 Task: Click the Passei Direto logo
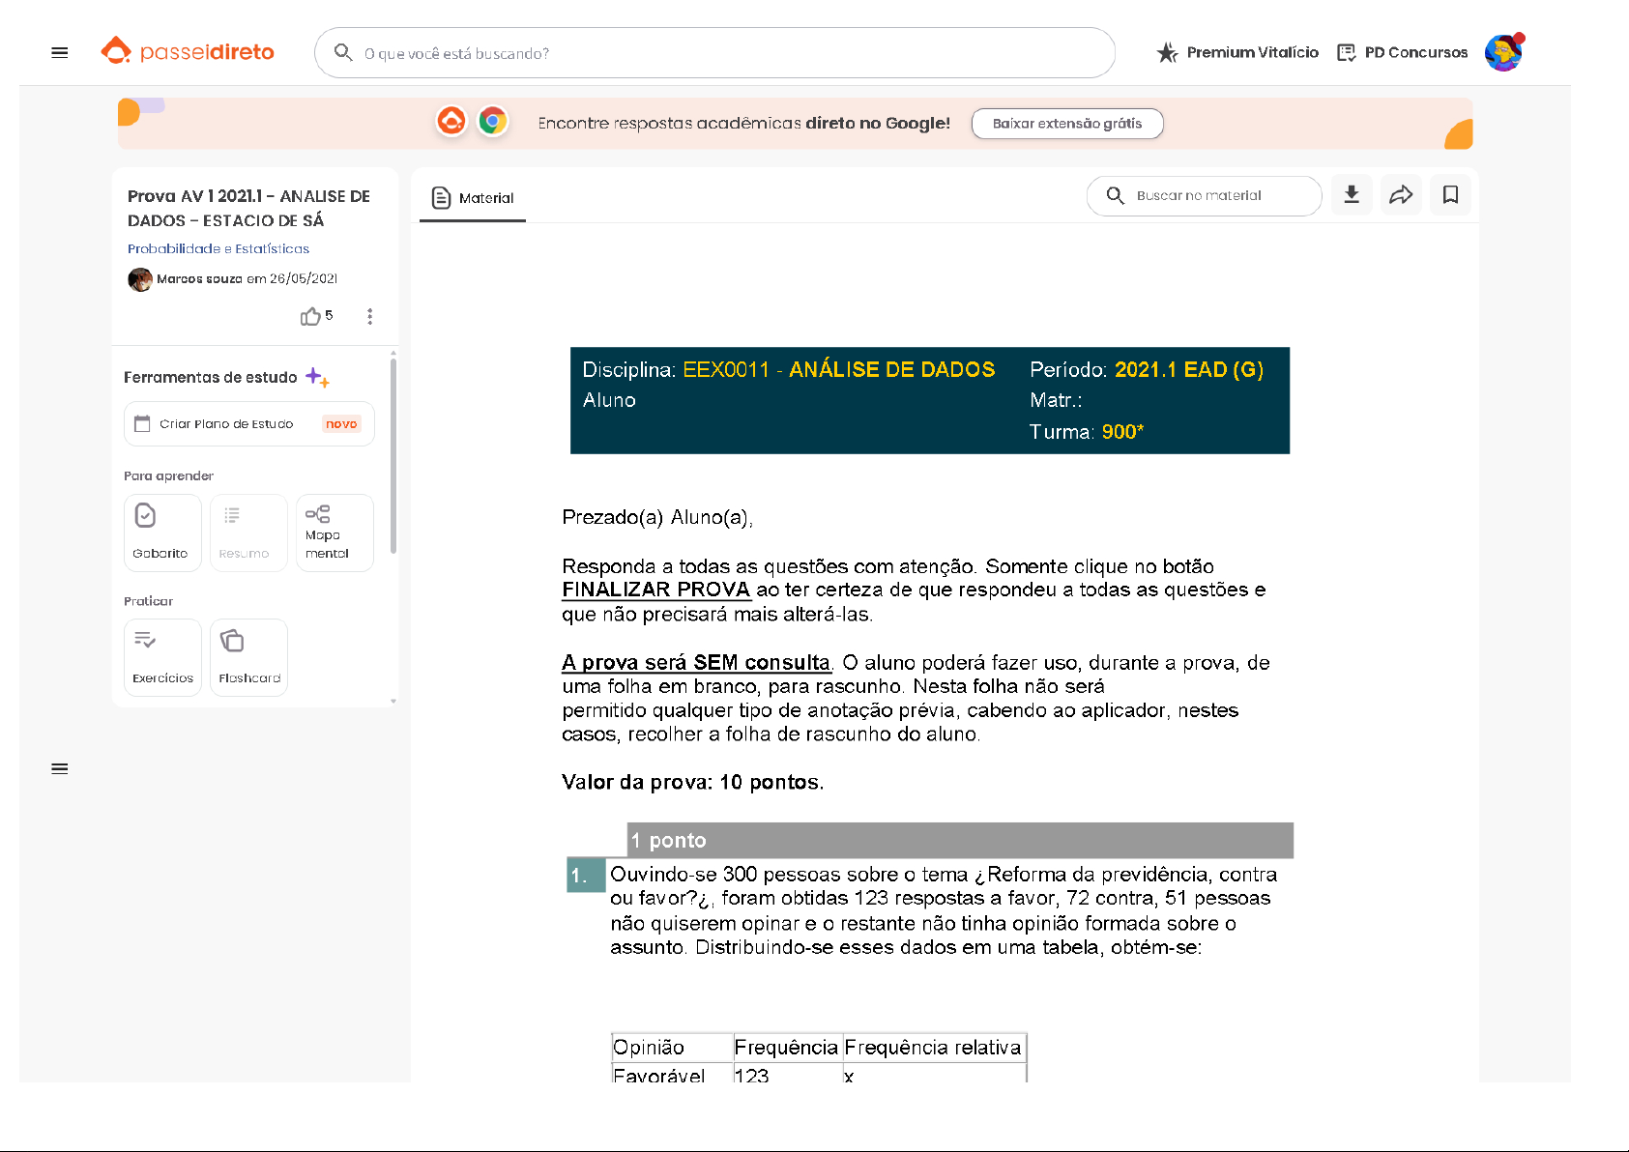tap(188, 52)
